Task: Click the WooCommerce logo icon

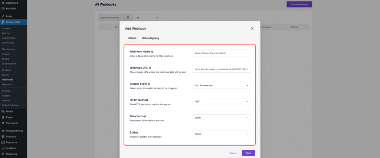Action: [x=3, y=131]
